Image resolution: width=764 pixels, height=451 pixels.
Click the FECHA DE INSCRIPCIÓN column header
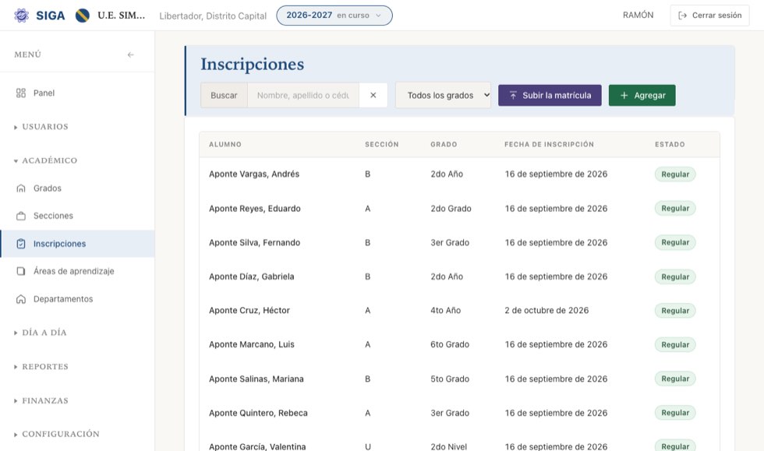(x=549, y=145)
